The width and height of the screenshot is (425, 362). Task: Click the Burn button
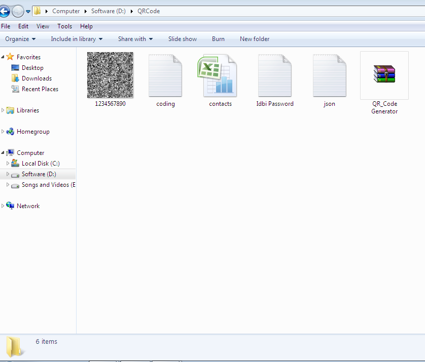[218, 39]
